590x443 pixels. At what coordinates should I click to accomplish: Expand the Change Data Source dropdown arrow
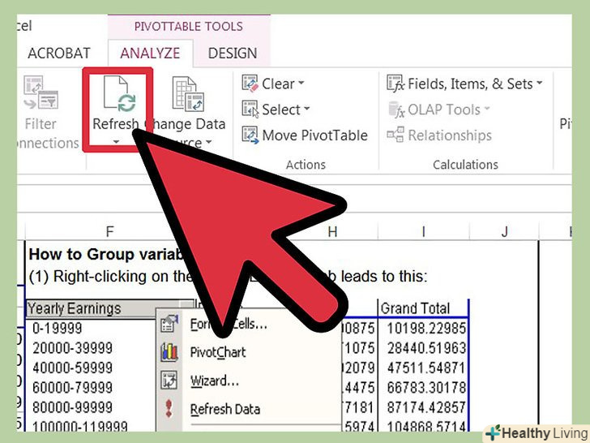tap(208, 143)
